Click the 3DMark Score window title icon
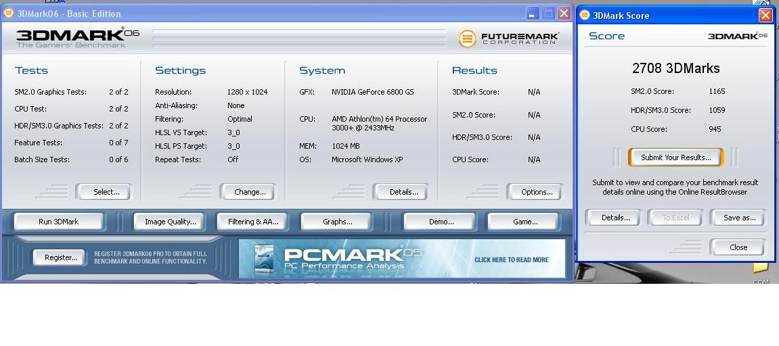The width and height of the screenshot is (779, 346). point(585,16)
